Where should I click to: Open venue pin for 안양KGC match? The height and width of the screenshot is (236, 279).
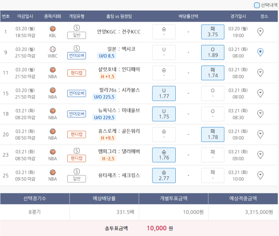[x=260, y=32]
